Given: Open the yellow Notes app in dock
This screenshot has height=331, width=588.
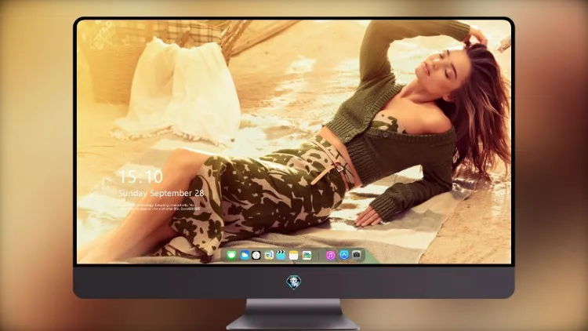Looking at the screenshot, I should pos(294,255).
